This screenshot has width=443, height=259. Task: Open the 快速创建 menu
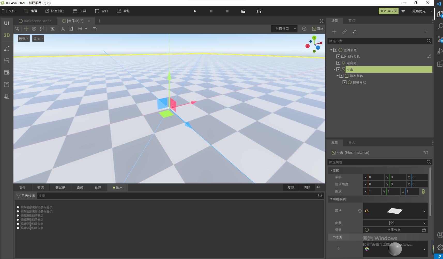[x=55, y=11]
